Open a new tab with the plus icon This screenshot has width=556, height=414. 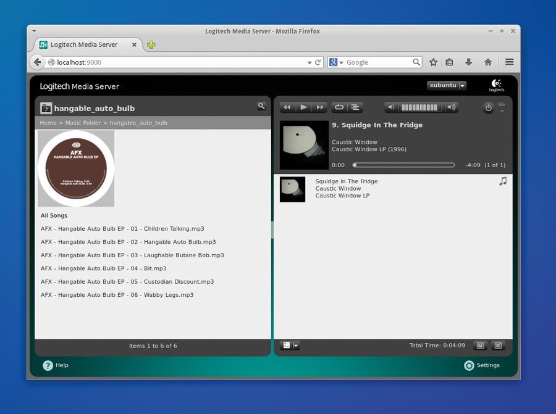(x=151, y=45)
